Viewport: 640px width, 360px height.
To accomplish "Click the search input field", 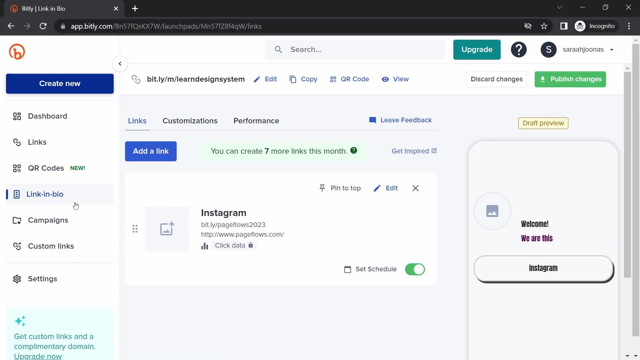I will (x=355, y=49).
